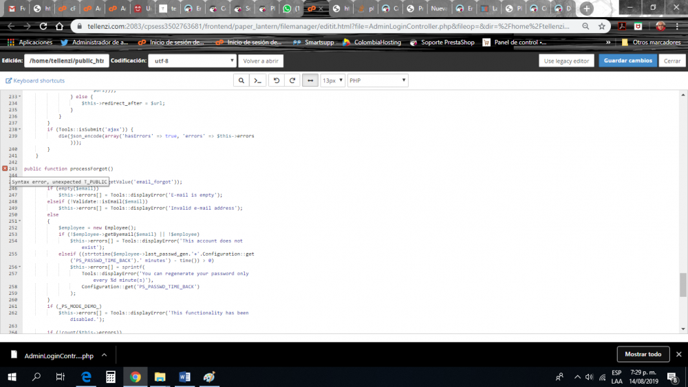Reload the browser page
This screenshot has height=387, width=688.
[x=43, y=26]
